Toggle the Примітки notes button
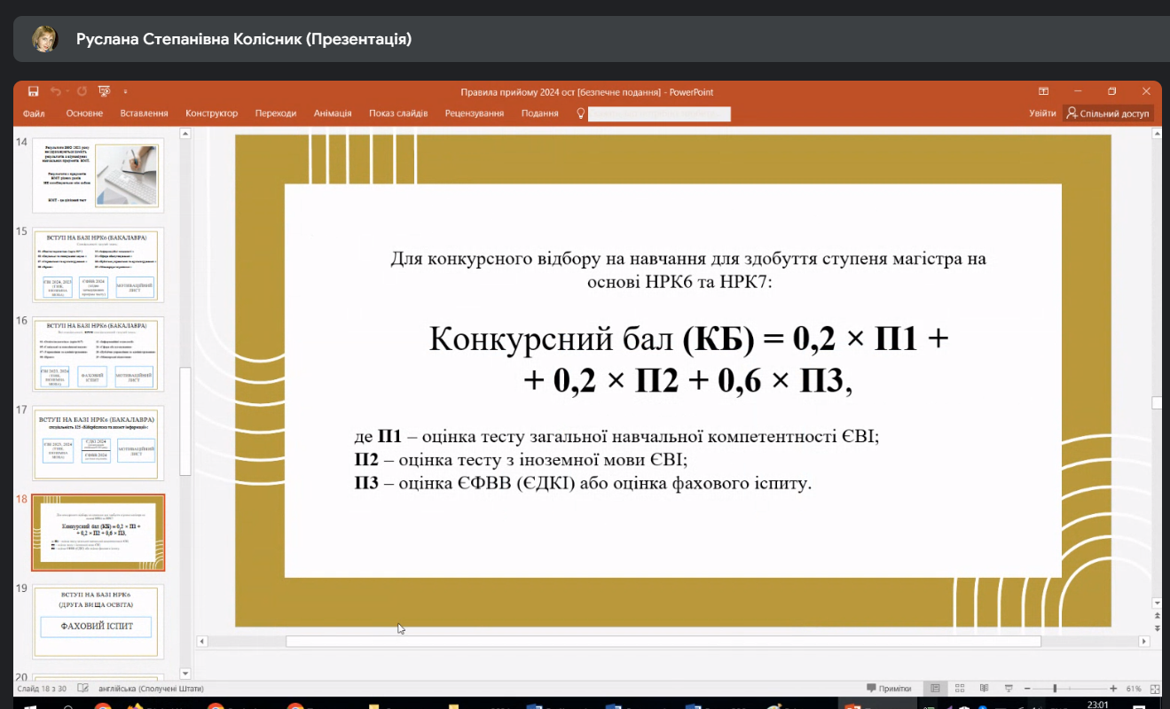The width and height of the screenshot is (1170, 709). coord(889,689)
